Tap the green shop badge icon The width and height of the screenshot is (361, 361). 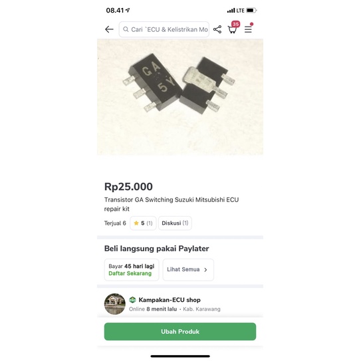[x=132, y=300]
